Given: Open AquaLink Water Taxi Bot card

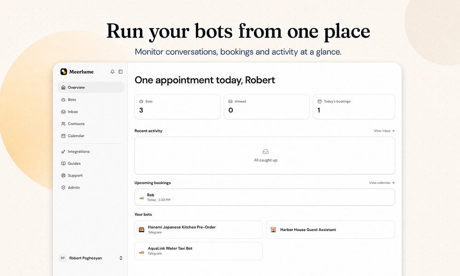Looking at the screenshot, I should [x=199, y=251].
